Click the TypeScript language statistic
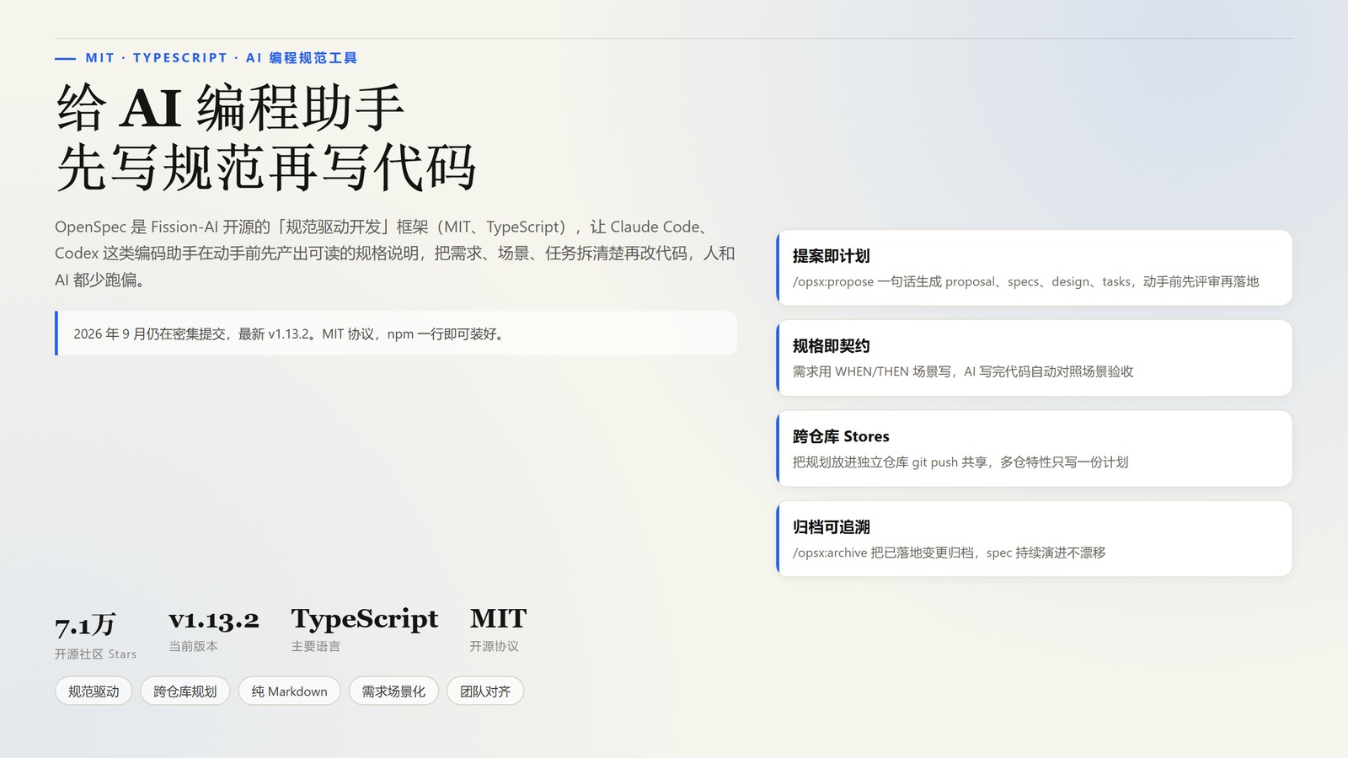1348x758 pixels. pyautogui.click(x=365, y=619)
